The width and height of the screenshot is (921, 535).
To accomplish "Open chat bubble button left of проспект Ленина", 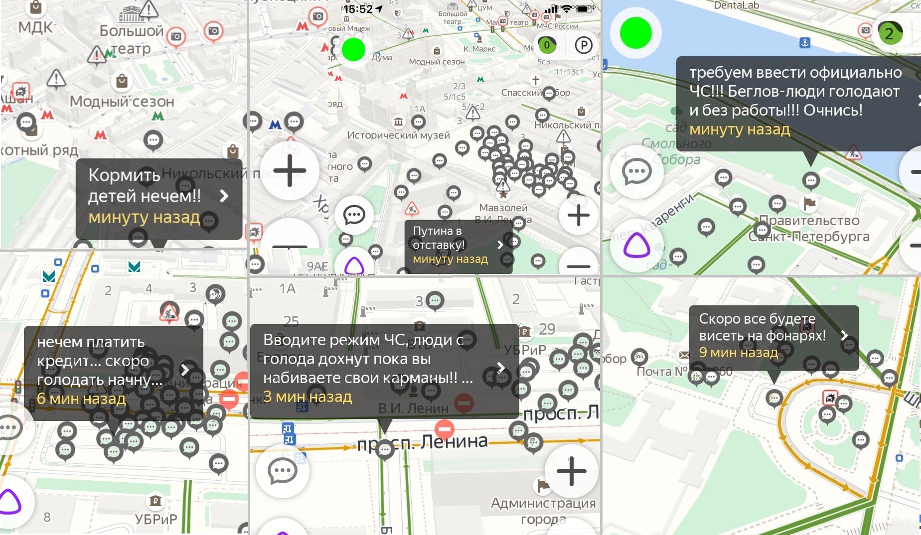I will [283, 471].
